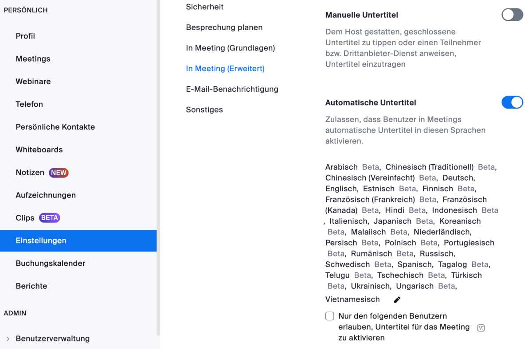Screen dimensions: 532x349
Task: Enable the Manuelle Untertitel toggle
Action: [x=512, y=15]
